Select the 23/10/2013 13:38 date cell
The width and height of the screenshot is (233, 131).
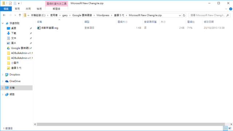(214, 28)
